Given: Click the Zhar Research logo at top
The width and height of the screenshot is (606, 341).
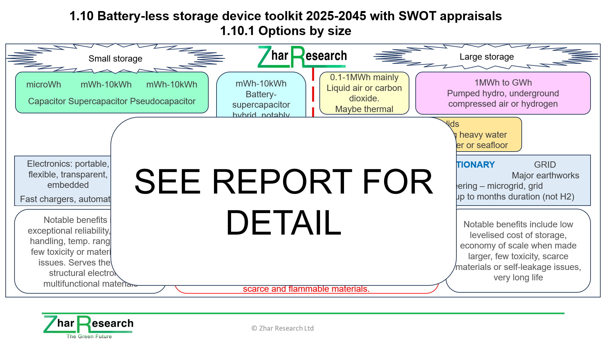Looking at the screenshot, I should 302,57.
